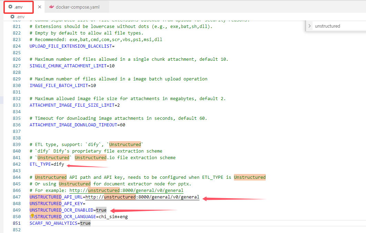Screen dimensions: 366x233
Task: Expand the find widget replace chevron
Action: [x=310, y=26]
